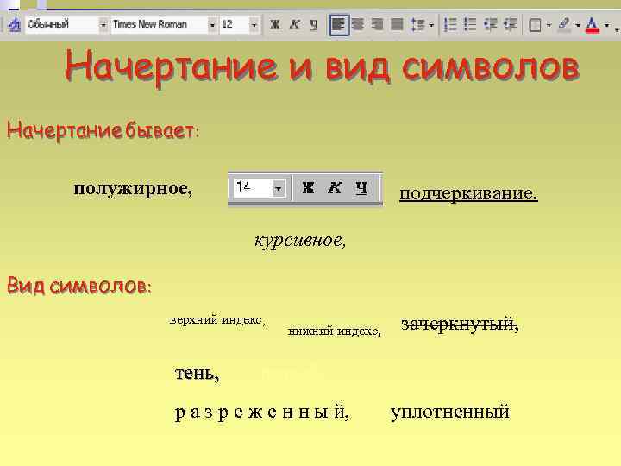The image size is (621, 466).
Task: Expand the size 14 dropdown arrow
Action: click(x=279, y=188)
